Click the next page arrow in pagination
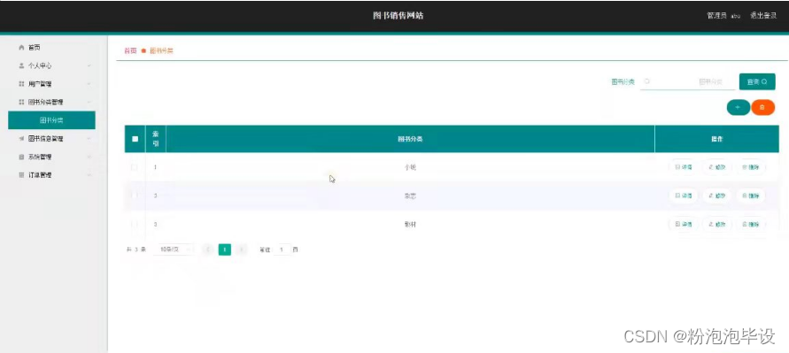This screenshot has width=789, height=353. (x=242, y=249)
